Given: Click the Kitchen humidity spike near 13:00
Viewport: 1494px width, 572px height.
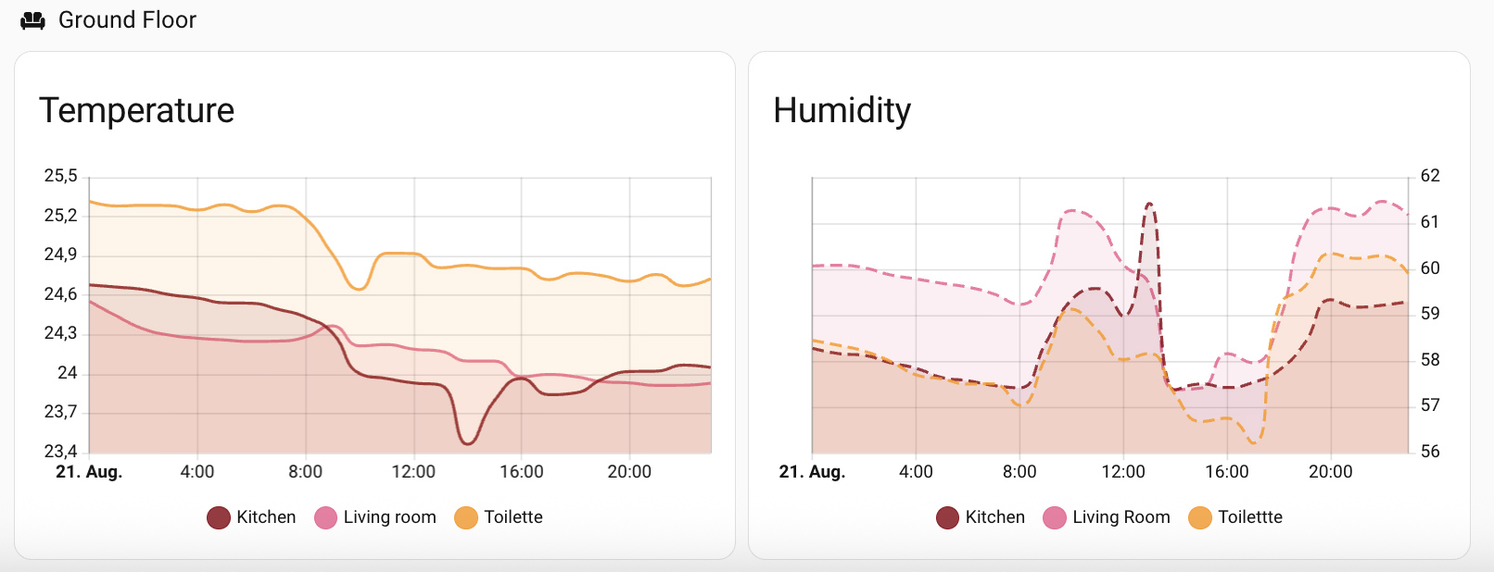Looking at the screenshot, I should 1149,205.
